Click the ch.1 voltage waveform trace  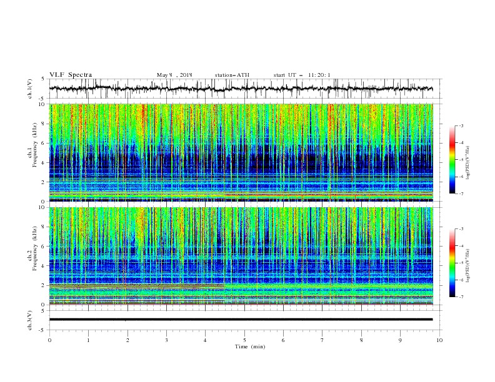[241, 89]
